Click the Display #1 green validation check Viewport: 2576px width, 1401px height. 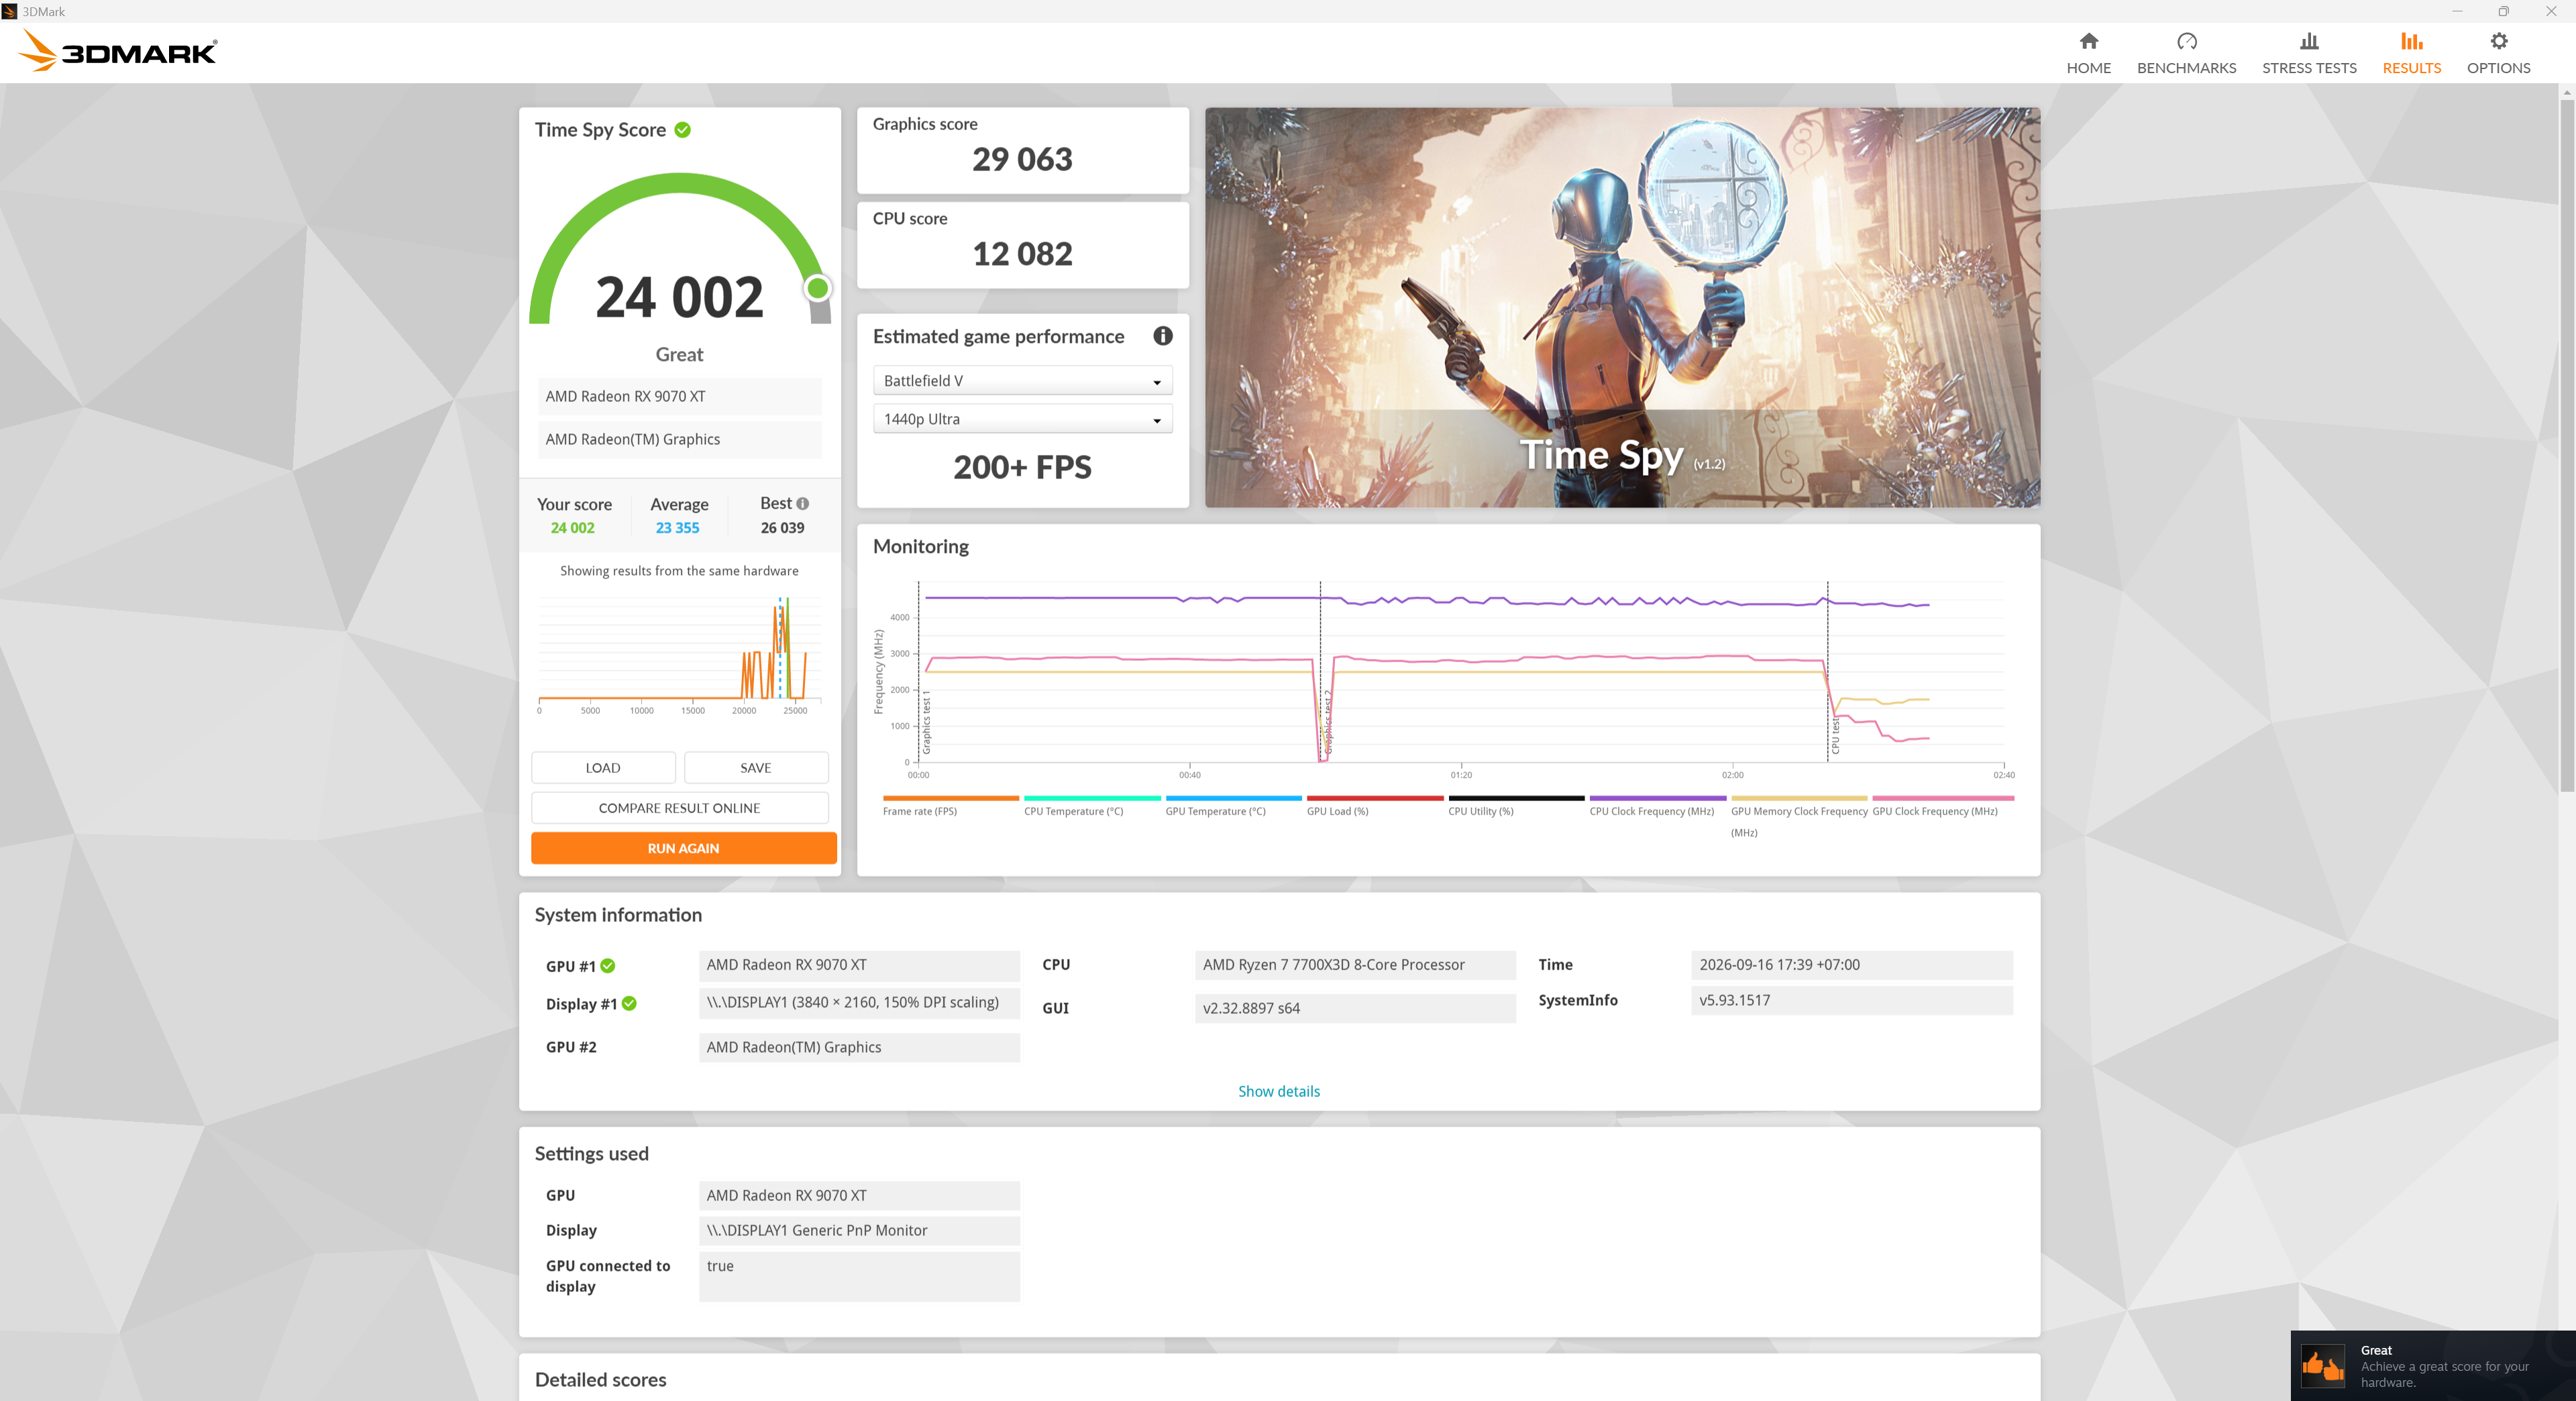(629, 1004)
